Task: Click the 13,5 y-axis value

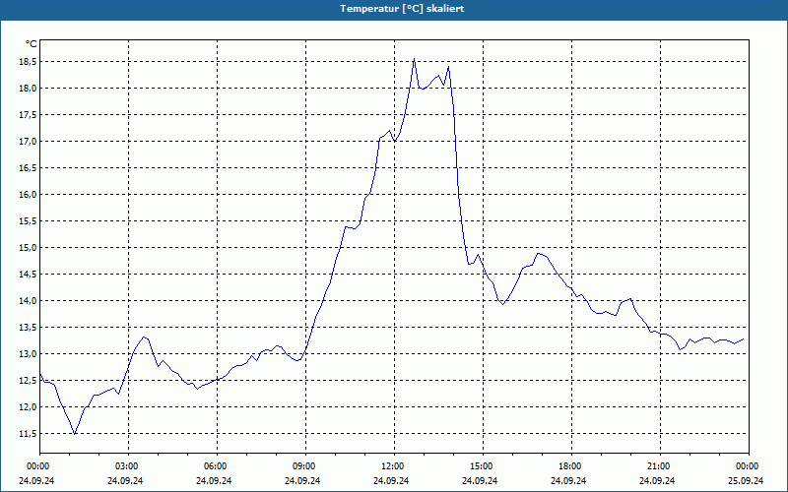Action: 28,328
